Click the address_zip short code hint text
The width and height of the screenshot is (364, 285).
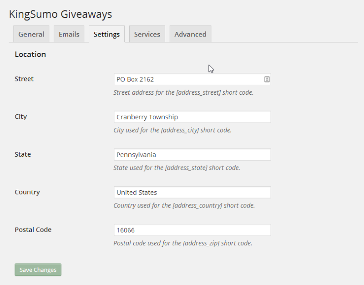point(183,243)
